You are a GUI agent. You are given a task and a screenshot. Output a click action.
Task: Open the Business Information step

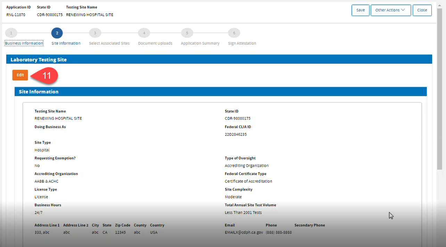tap(24, 43)
